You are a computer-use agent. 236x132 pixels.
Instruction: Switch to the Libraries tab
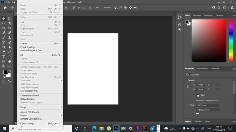coord(215,69)
